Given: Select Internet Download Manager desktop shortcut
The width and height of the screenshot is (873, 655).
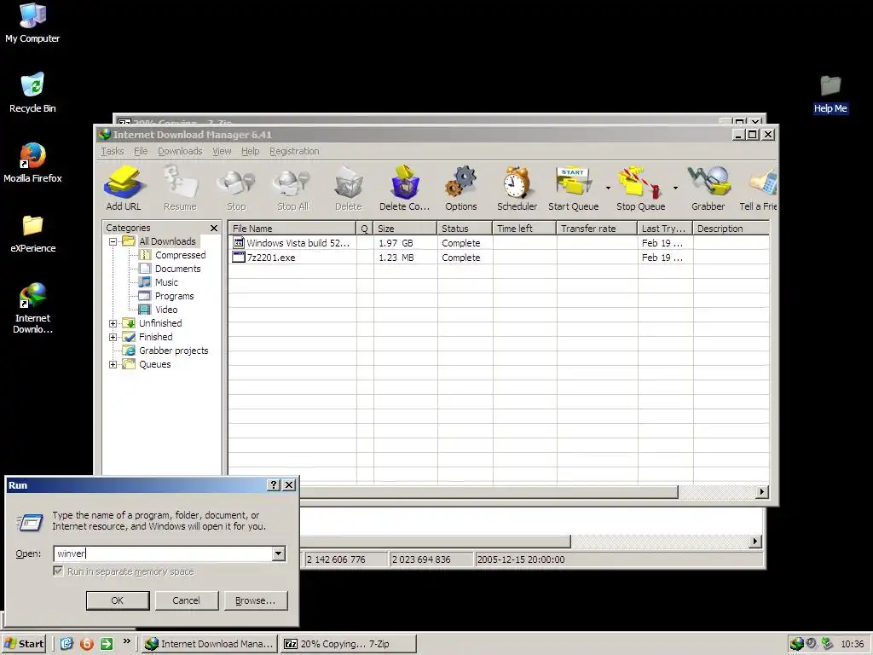Looking at the screenshot, I should (x=32, y=307).
